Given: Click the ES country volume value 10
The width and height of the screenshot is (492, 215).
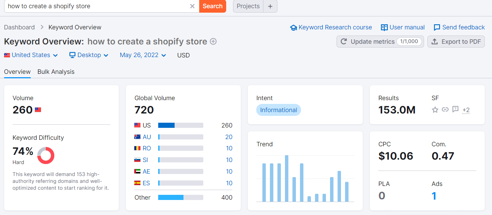Looking at the screenshot, I should [229, 183].
